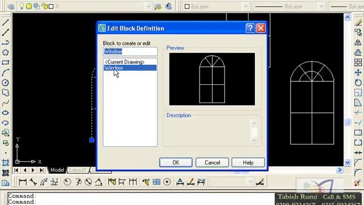Select the Make Block tool

[x=5, y=143]
